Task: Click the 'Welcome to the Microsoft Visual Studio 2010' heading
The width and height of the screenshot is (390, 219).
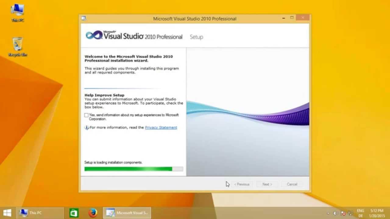Action: [x=129, y=58]
